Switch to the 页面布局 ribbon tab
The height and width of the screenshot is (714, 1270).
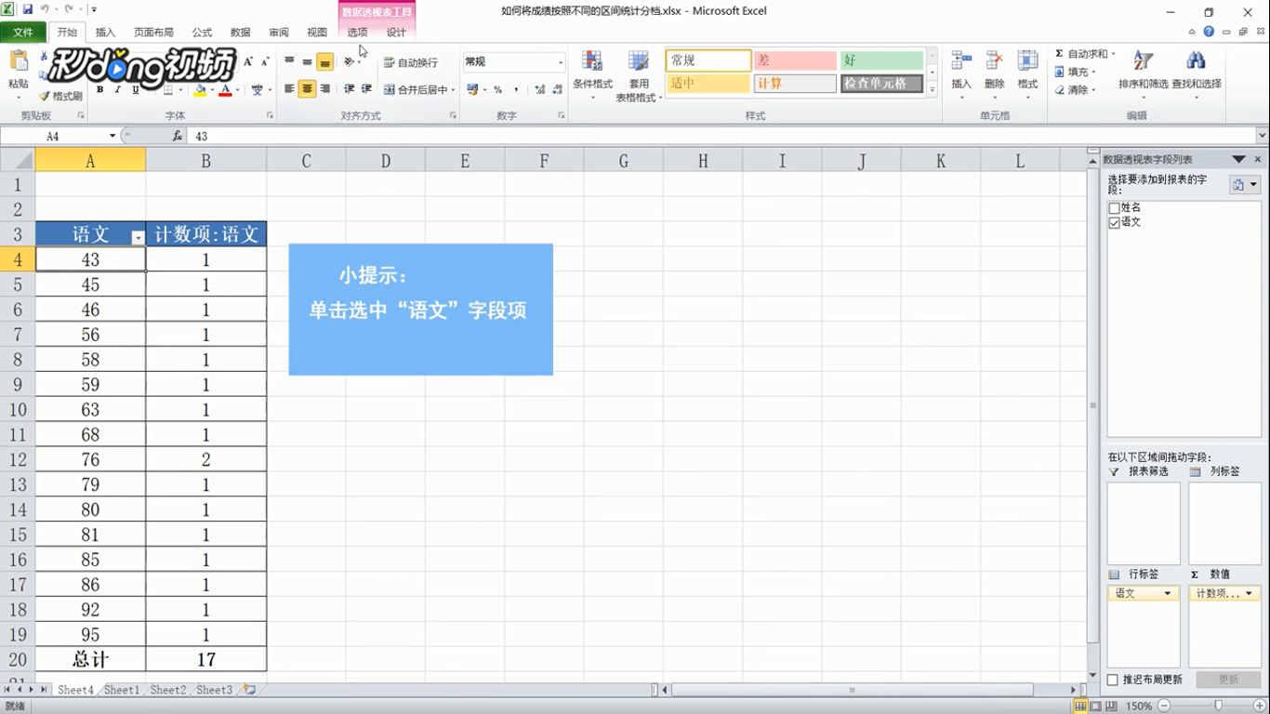click(153, 33)
